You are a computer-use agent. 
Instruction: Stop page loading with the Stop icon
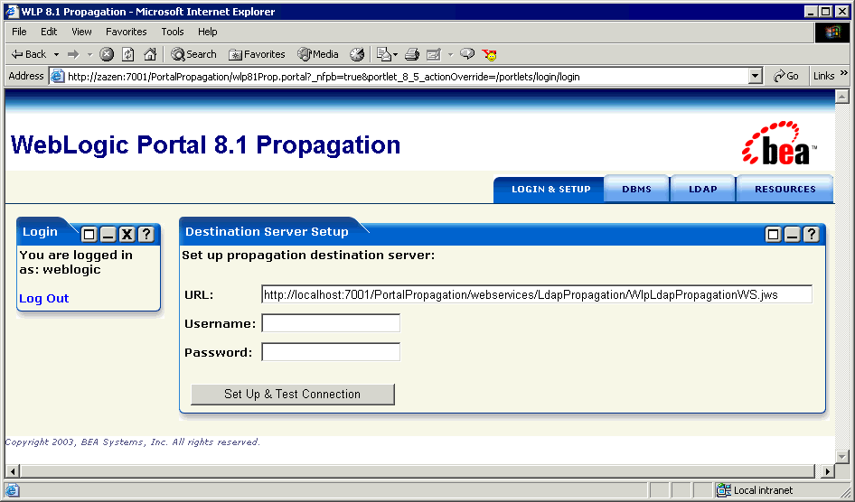point(107,54)
